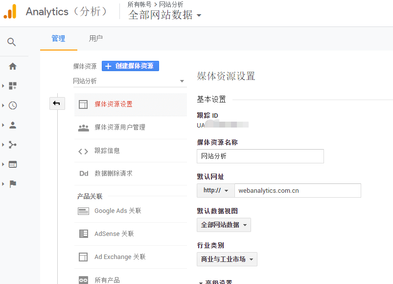Expand the Realtime sidebar section arrow
The width and height of the screenshot is (393, 284).
pos(3,105)
